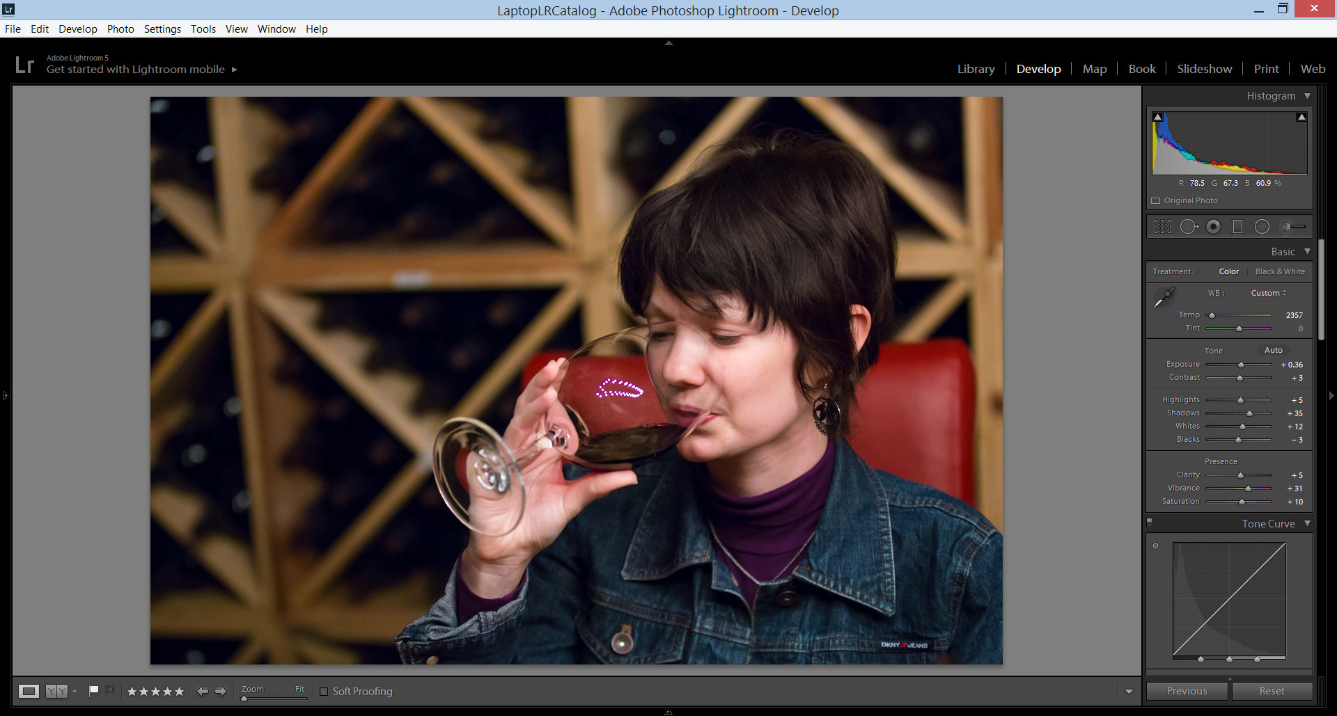Image resolution: width=1337 pixels, height=716 pixels.
Task: Toggle Tone Curve panel on/off switch
Action: pos(1150,522)
